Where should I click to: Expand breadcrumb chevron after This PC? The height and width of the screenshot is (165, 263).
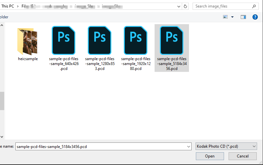pos(18,6)
